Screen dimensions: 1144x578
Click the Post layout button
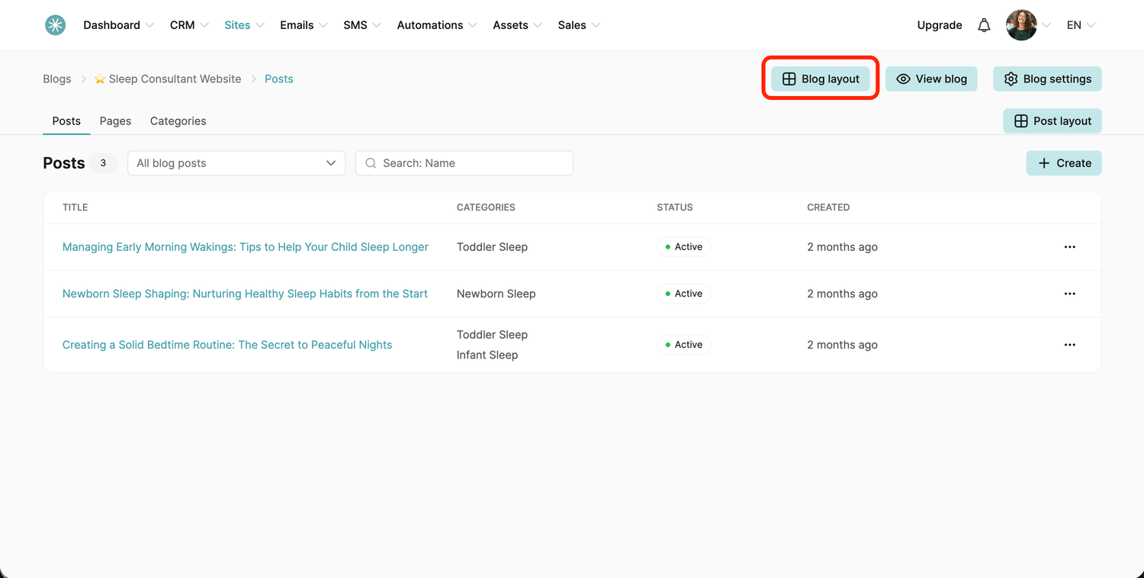coord(1052,121)
